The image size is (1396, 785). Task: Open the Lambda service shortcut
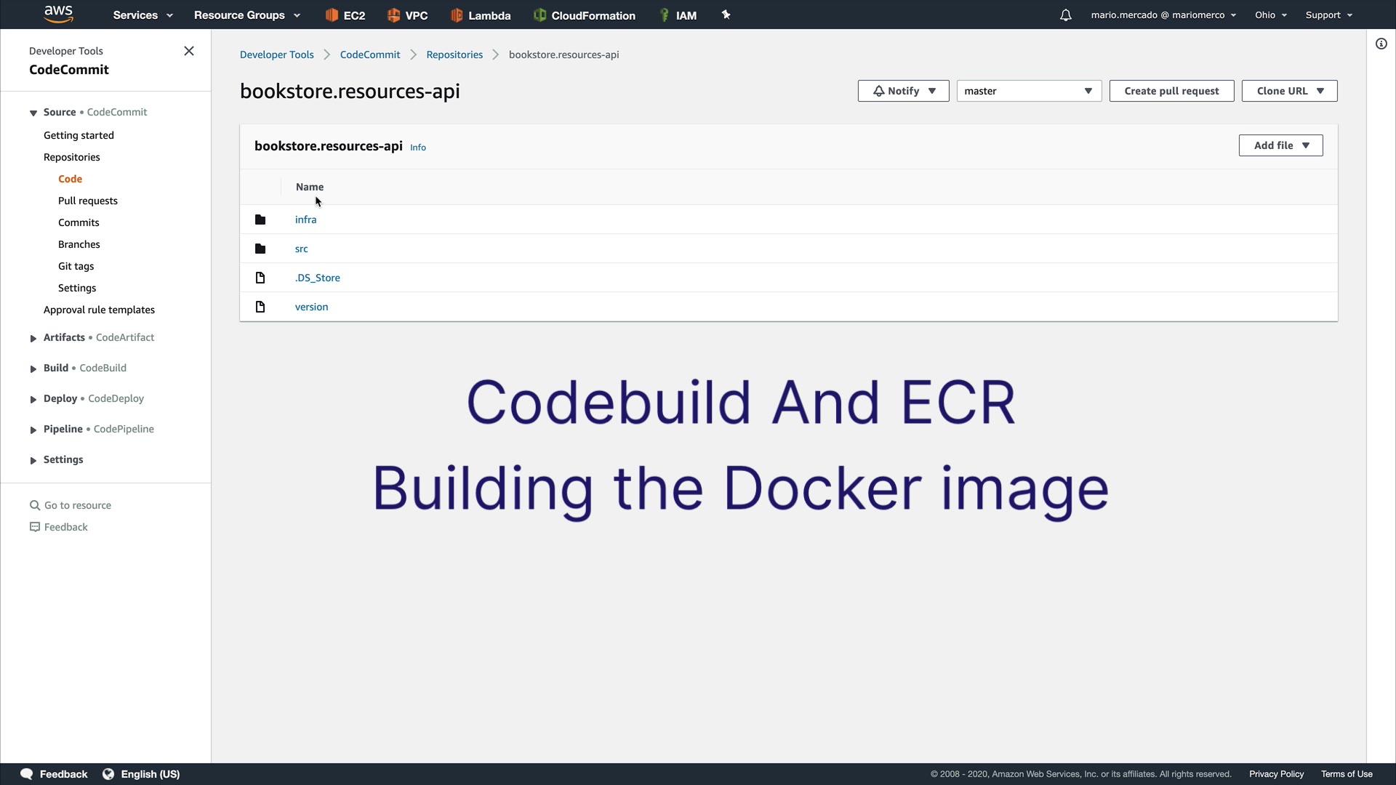481,15
